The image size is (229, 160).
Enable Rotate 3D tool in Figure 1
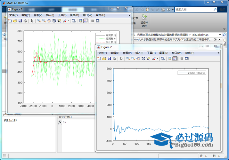(54, 21)
